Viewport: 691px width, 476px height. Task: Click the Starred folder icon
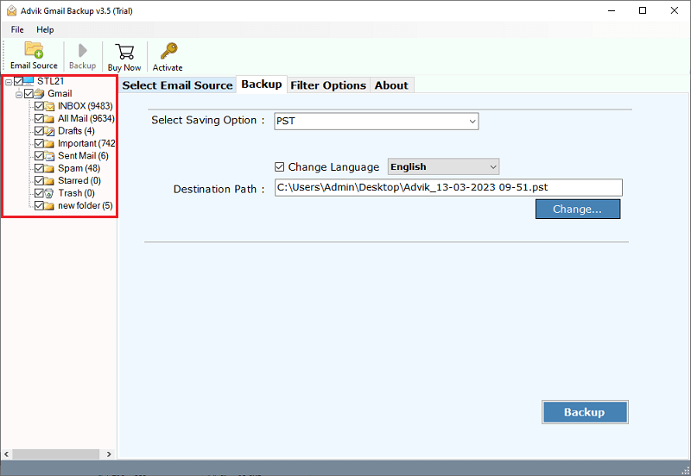point(49,181)
